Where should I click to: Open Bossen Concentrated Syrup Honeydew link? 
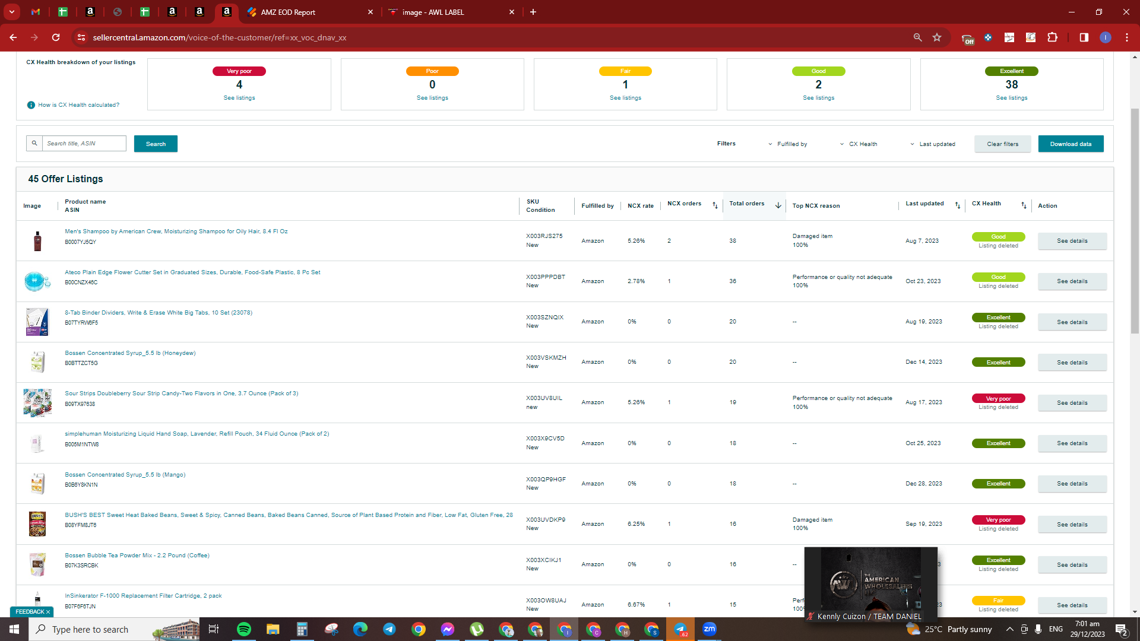pos(130,353)
